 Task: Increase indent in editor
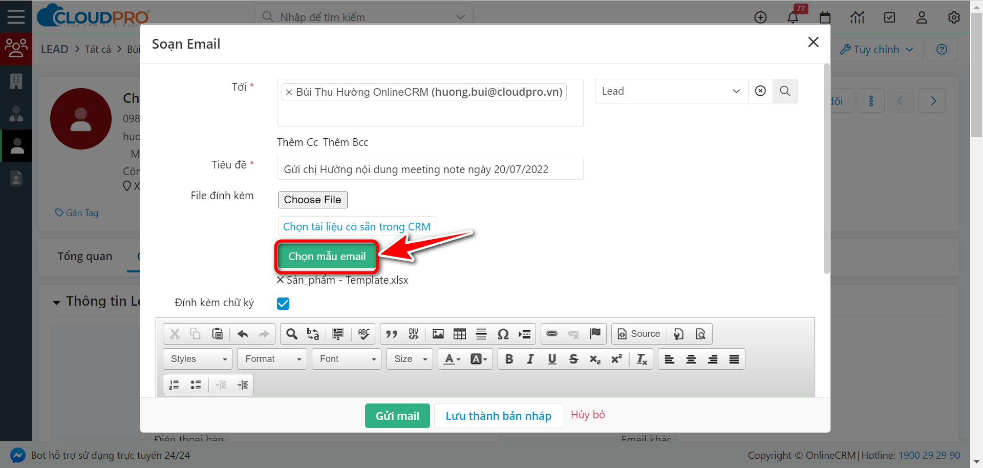click(x=243, y=385)
